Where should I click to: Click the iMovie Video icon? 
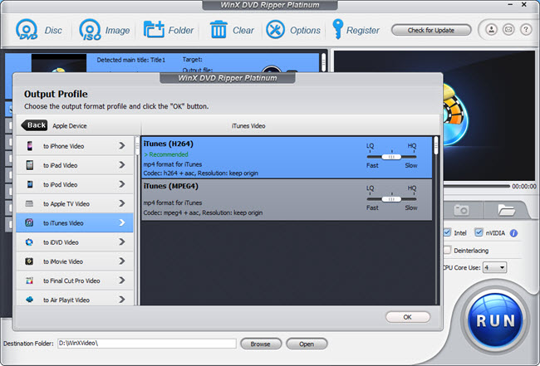(x=29, y=261)
